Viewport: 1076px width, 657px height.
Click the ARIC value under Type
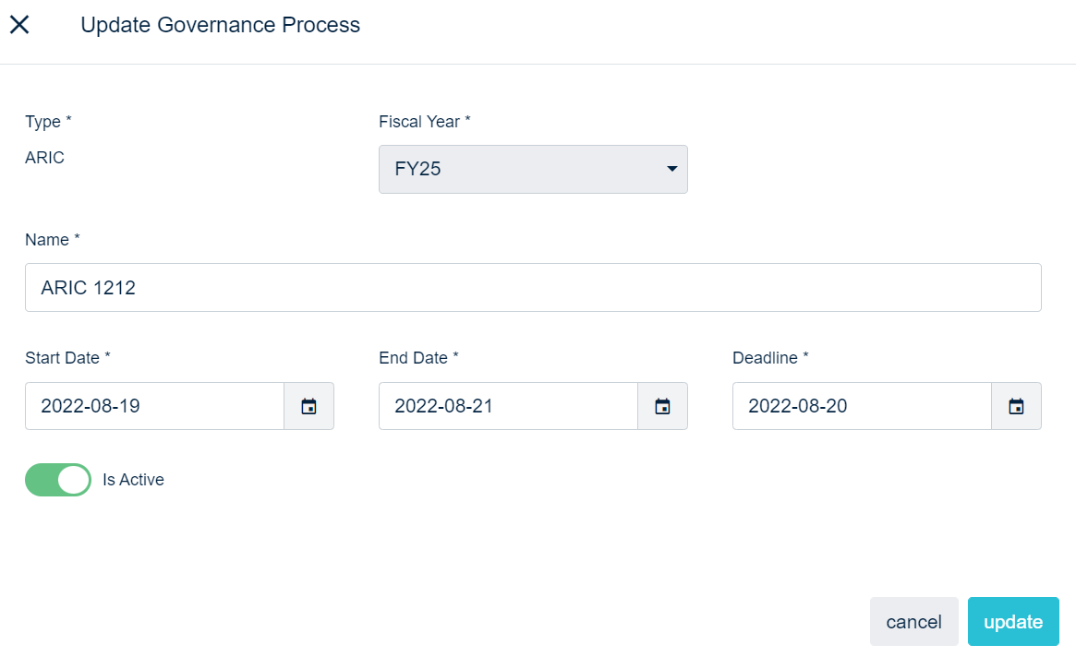[45, 158]
